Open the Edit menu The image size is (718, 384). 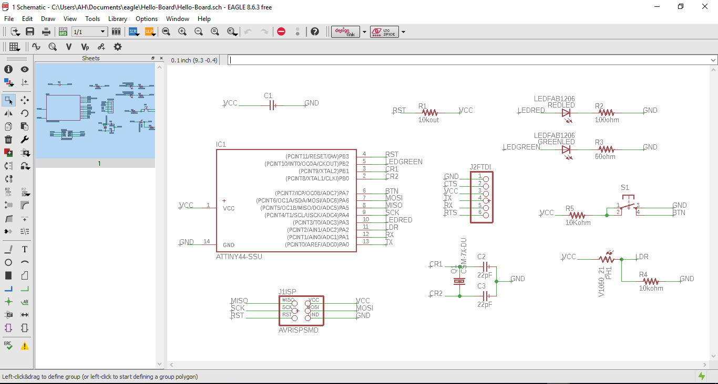(x=27, y=19)
